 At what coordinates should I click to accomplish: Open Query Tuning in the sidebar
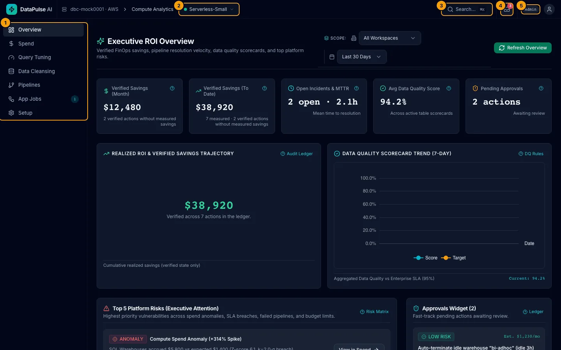click(x=43, y=57)
